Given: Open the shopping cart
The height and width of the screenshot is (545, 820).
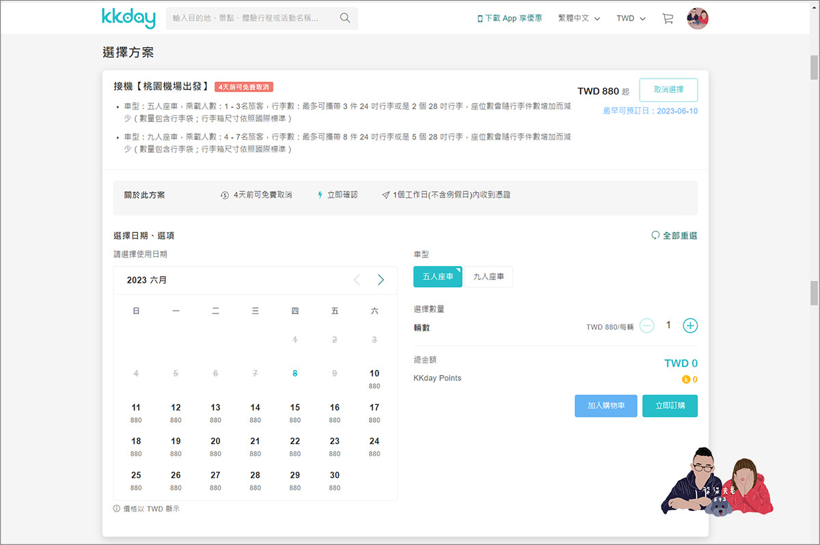Looking at the screenshot, I should (x=668, y=18).
